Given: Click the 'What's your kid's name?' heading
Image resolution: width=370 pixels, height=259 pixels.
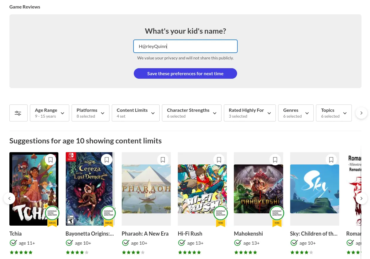Looking at the screenshot, I should tap(185, 31).
